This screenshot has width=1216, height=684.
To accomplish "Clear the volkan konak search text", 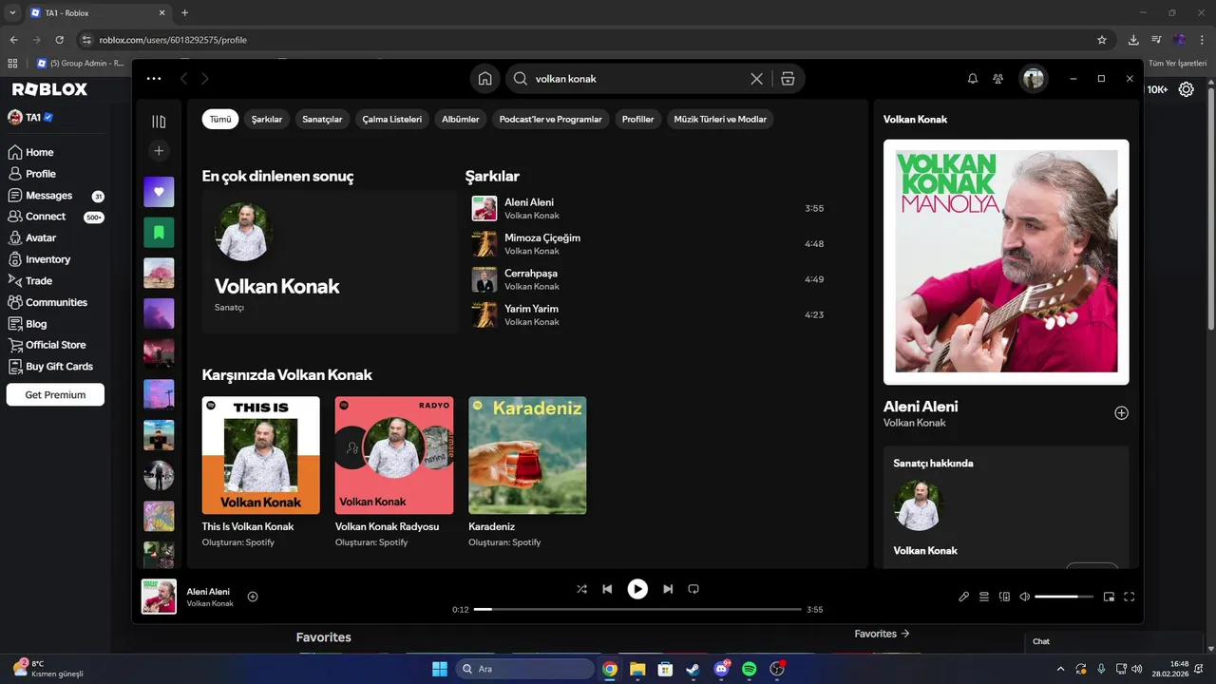I will (756, 79).
